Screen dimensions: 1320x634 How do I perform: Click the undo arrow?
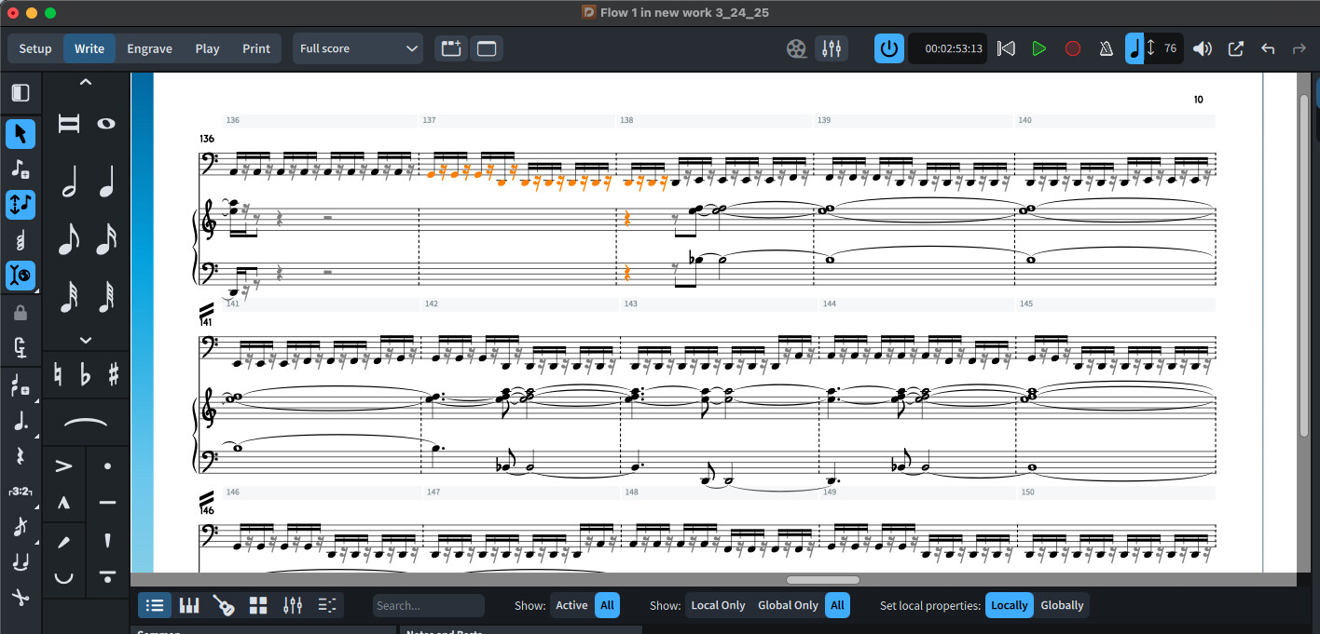point(1268,48)
